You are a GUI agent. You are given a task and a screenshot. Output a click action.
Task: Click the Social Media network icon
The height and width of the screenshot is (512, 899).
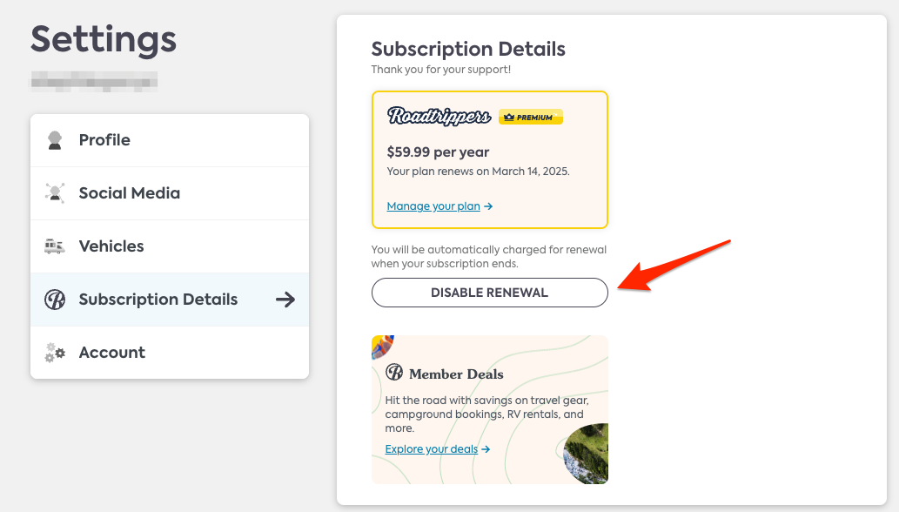(x=55, y=193)
